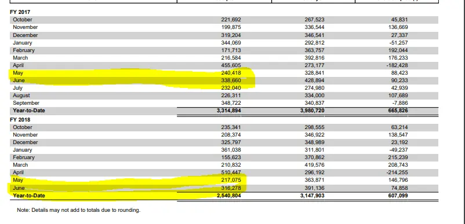Click the negative value -214,255
The height and width of the screenshot is (224, 465).
pyautogui.click(x=397, y=172)
